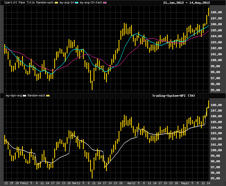226x186 pixels.
Task: Click the 95.00 price label in the top pane
Action: [215, 90]
